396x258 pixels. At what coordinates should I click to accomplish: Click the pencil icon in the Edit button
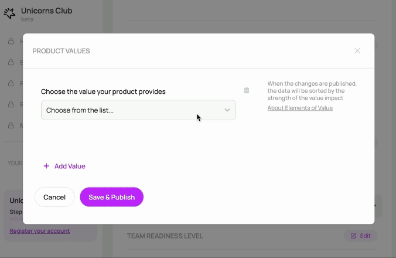point(353,236)
